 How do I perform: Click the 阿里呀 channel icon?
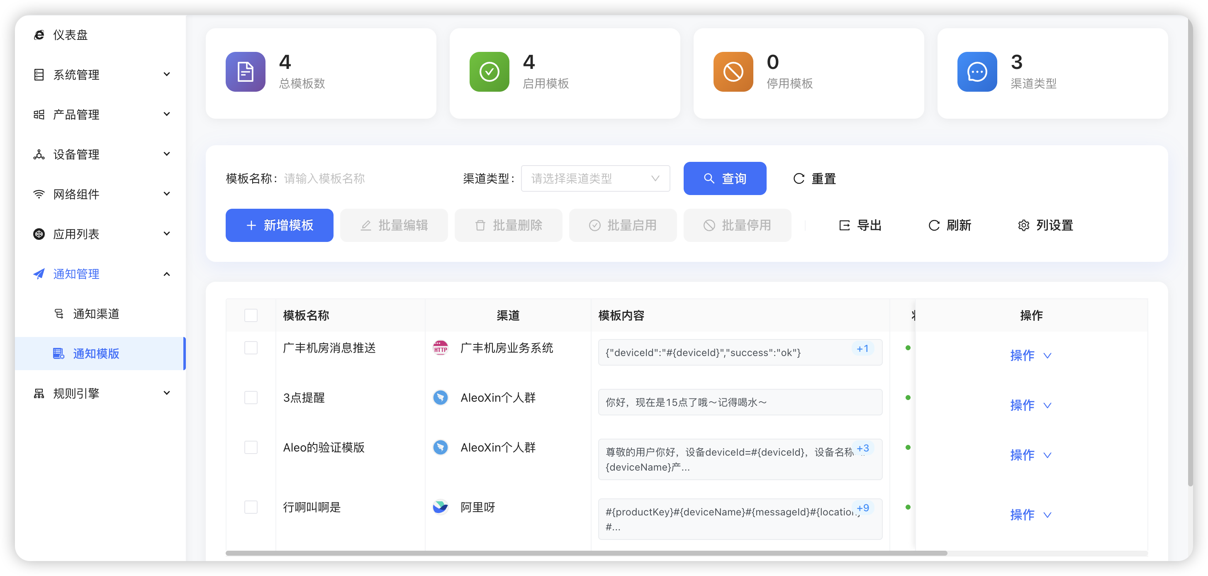pyautogui.click(x=440, y=507)
